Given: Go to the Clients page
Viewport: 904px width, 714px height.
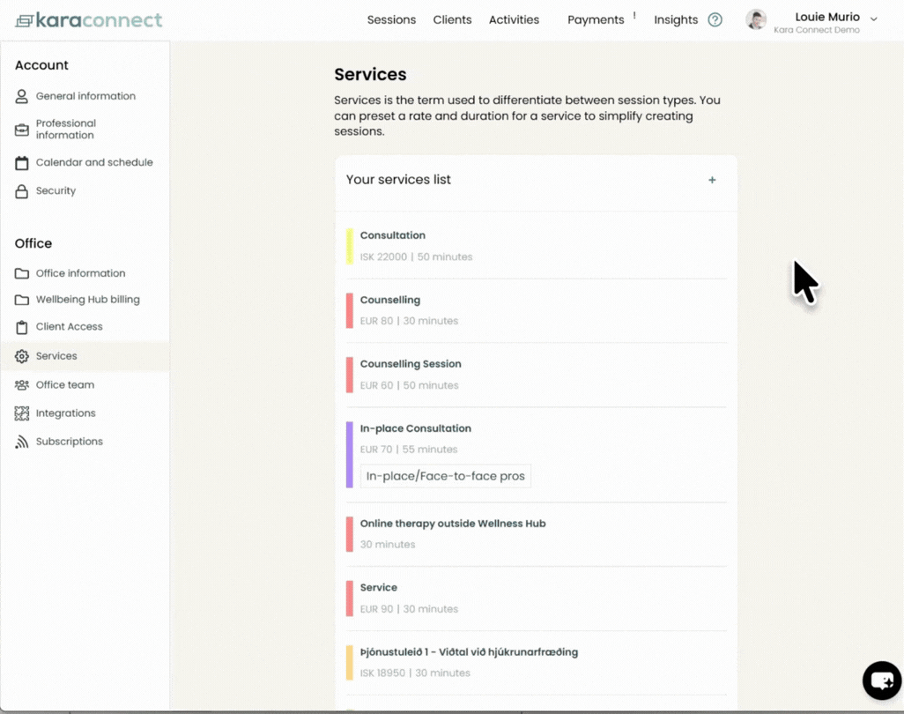Looking at the screenshot, I should pos(452,19).
